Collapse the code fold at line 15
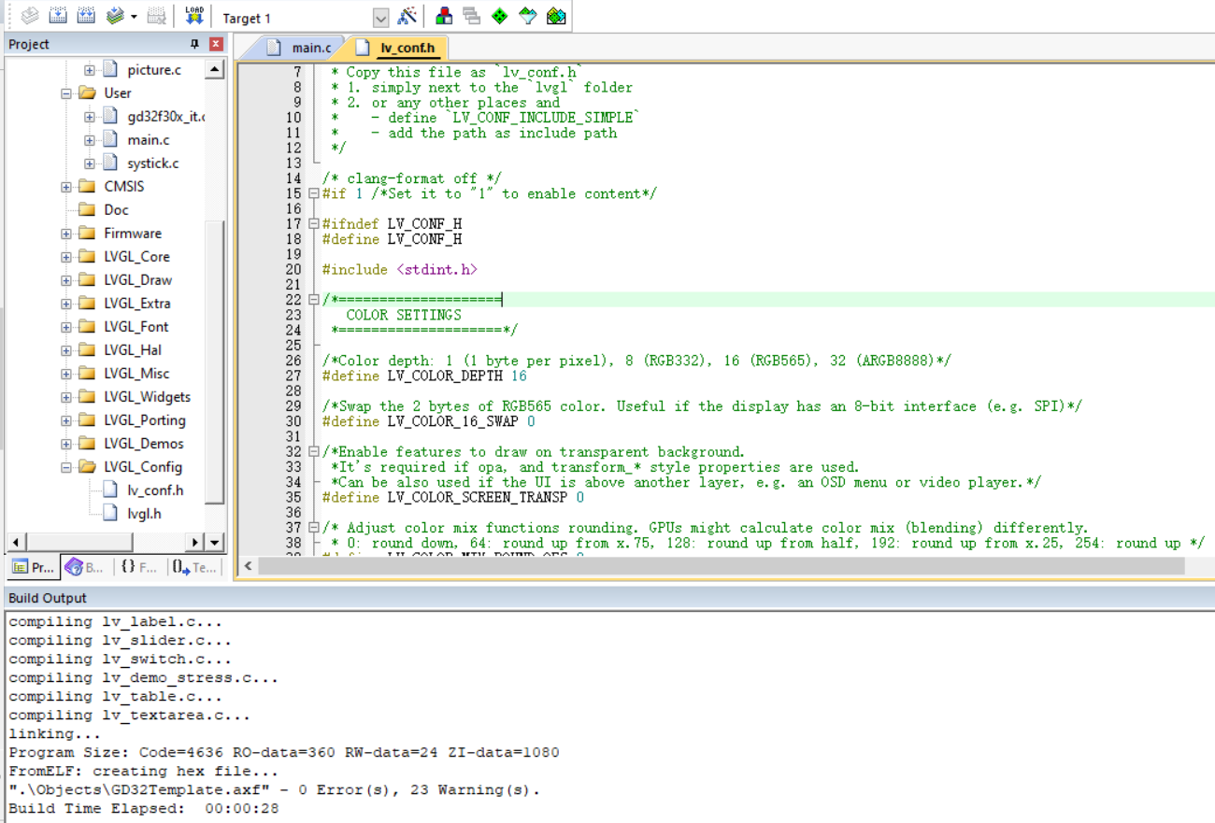 pos(314,193)
